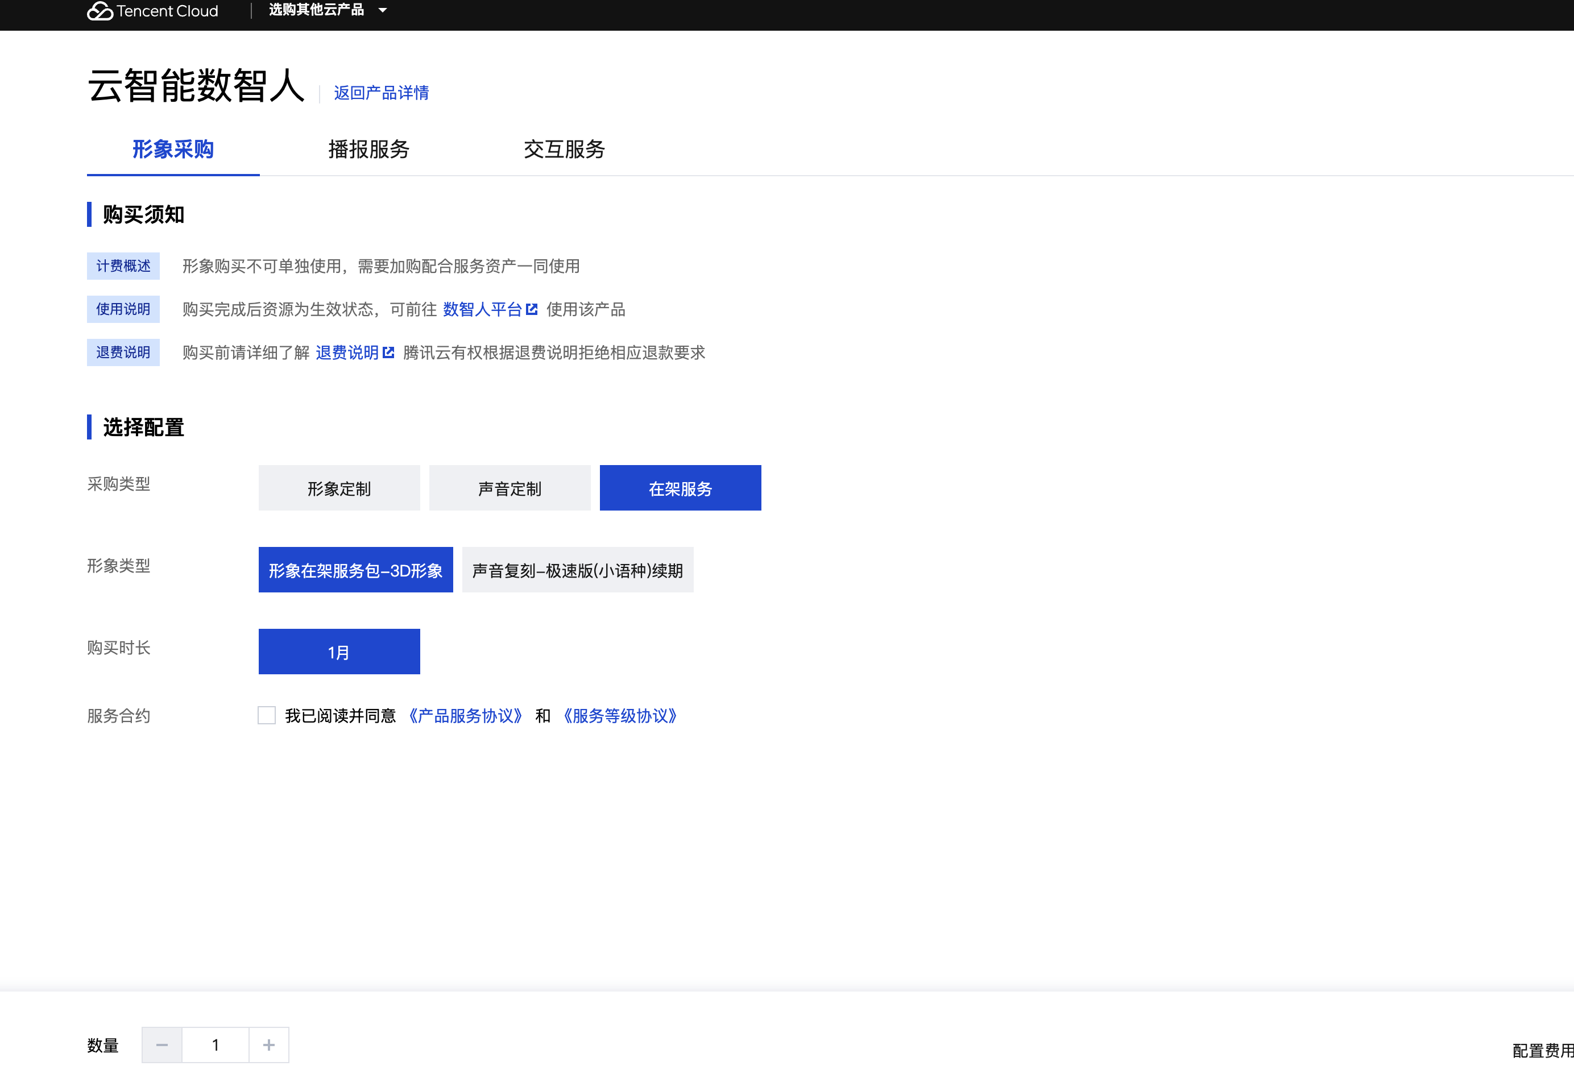This screenshot has width=1574, height=1070.
Task: Switch to 交互服务 tab
Action: point(564,149)
